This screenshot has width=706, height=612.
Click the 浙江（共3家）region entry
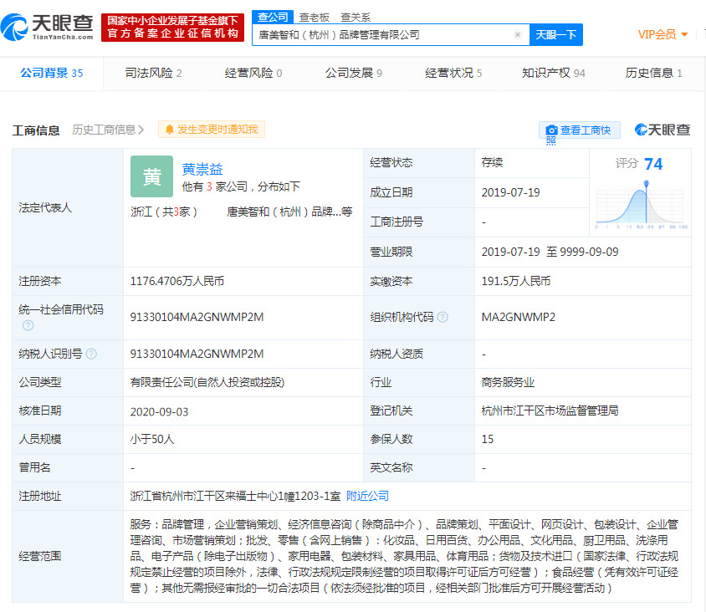point(164,212)
